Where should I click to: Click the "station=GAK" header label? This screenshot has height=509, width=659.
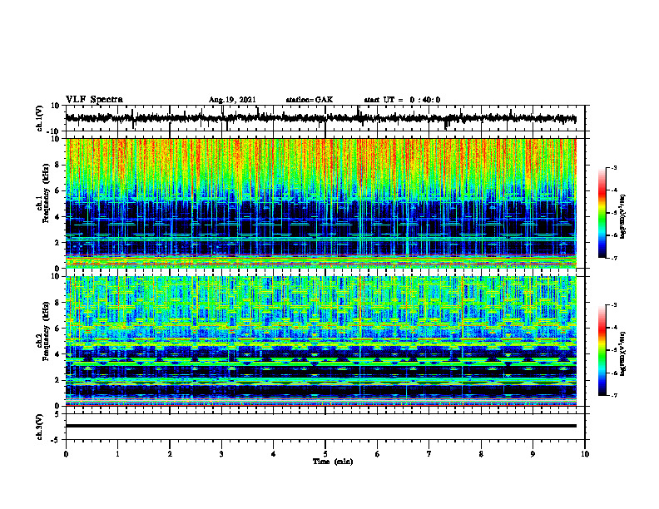[310, 100]
